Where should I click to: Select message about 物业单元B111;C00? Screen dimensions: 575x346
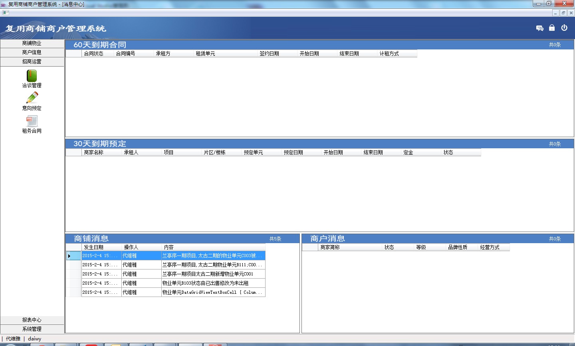click(213, 265)
